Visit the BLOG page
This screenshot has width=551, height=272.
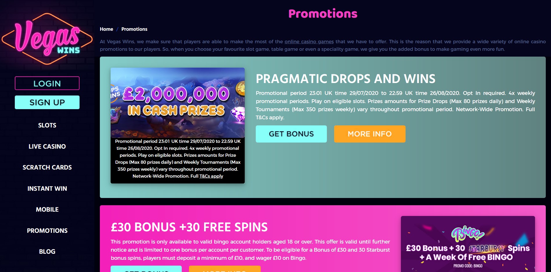pyautogui.click(x=47, y=252)
